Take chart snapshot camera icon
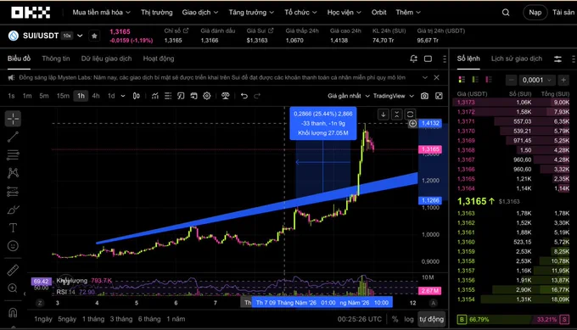 pyautogui.click(x=424, y=96)
